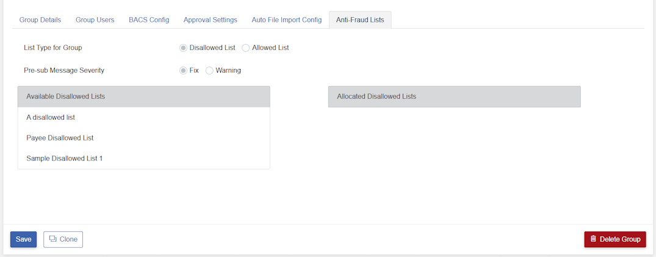Select the Anti-Fraud Lists tab

pyautogui.click(x=360, y=20)
